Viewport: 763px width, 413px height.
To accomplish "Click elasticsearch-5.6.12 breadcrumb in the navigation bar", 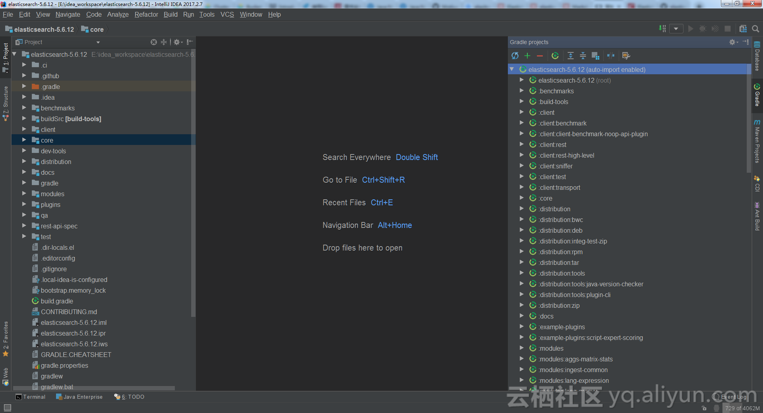I will 40,29.
